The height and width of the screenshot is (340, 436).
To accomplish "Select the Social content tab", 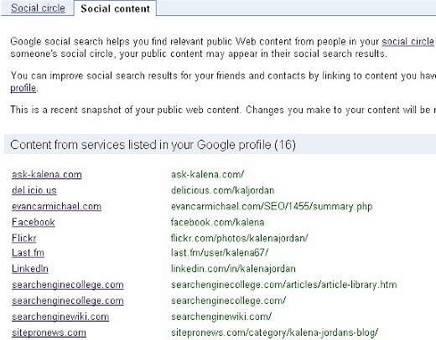I will 115,8.
